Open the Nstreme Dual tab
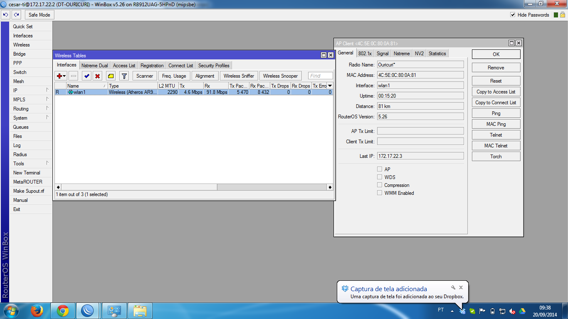 click(95, 66)
